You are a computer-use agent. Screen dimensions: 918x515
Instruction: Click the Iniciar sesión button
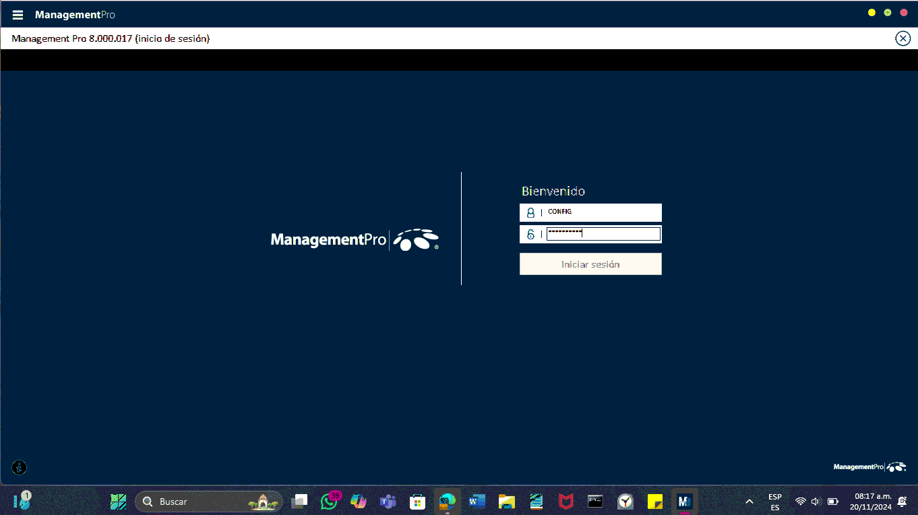[x=590, y=264]
